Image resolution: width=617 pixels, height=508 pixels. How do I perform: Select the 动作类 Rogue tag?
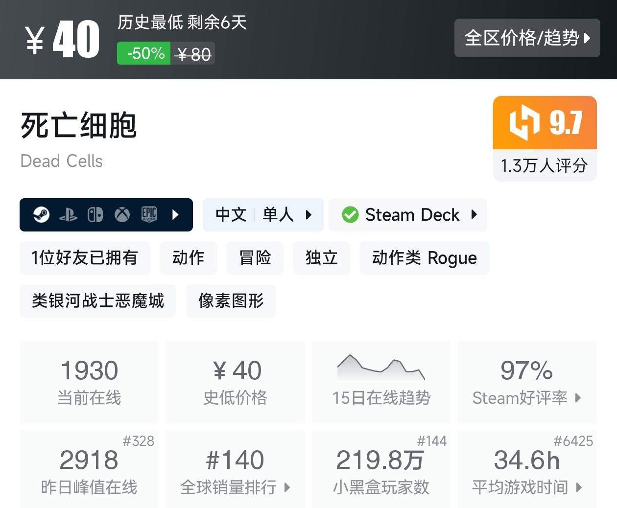click(424, 258)
